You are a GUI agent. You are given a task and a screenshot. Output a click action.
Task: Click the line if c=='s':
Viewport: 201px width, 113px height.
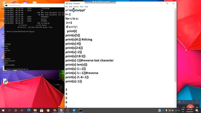(x=72, y=27)
